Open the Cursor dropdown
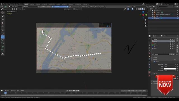Image resolution: width=179 pixels, height=101 pixels. (x=103, y=7)
